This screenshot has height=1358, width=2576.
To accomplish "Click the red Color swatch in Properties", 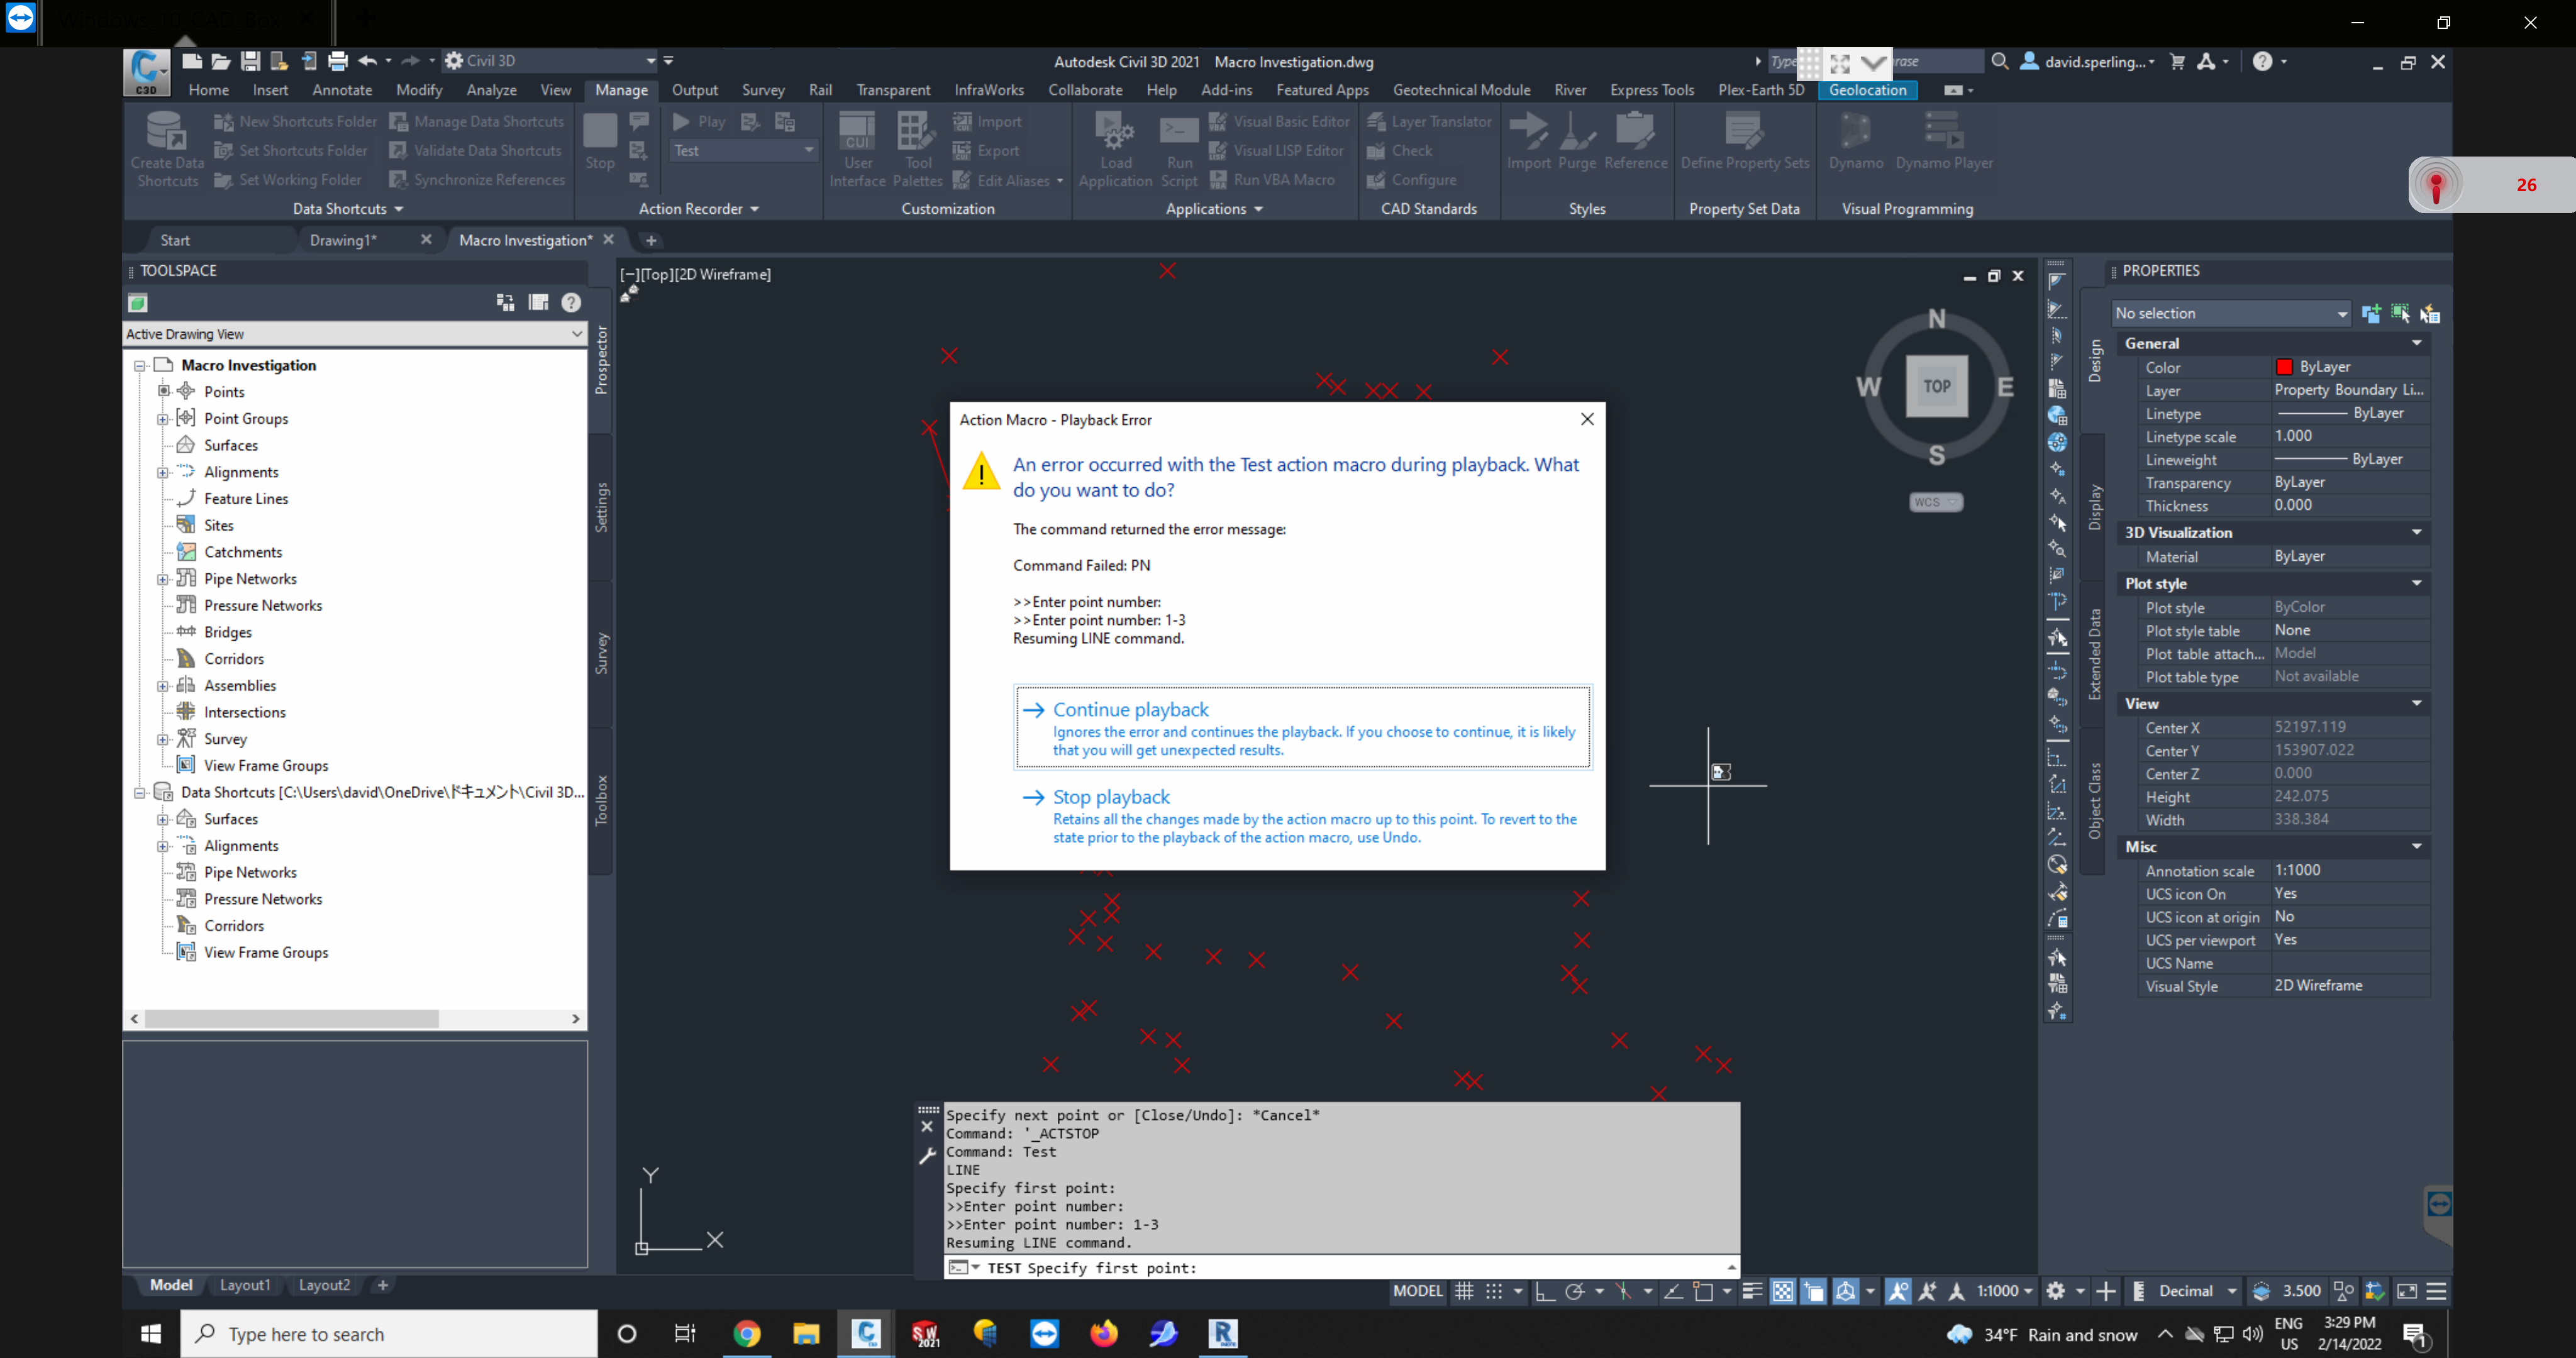I will (2285, 367).
